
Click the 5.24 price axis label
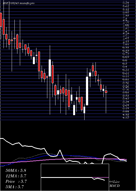(x=126, y=105)
